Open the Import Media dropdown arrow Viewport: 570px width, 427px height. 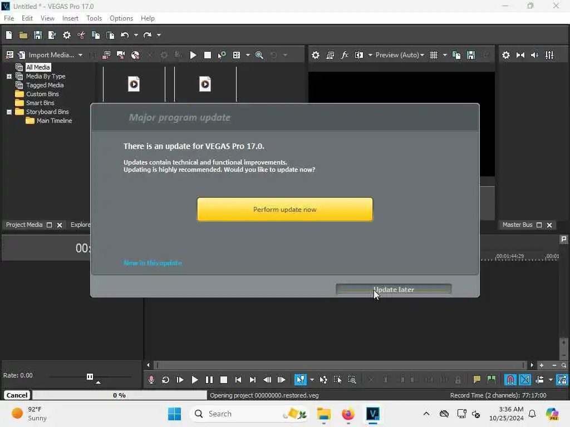(x=80, y=55)
